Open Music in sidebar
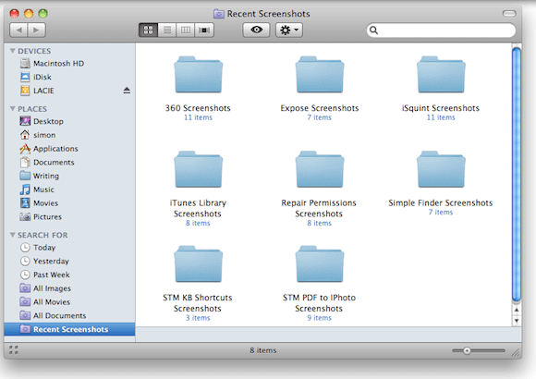Image resolution: width=536 pixels, height=379 pixels. tap(69, 189)
